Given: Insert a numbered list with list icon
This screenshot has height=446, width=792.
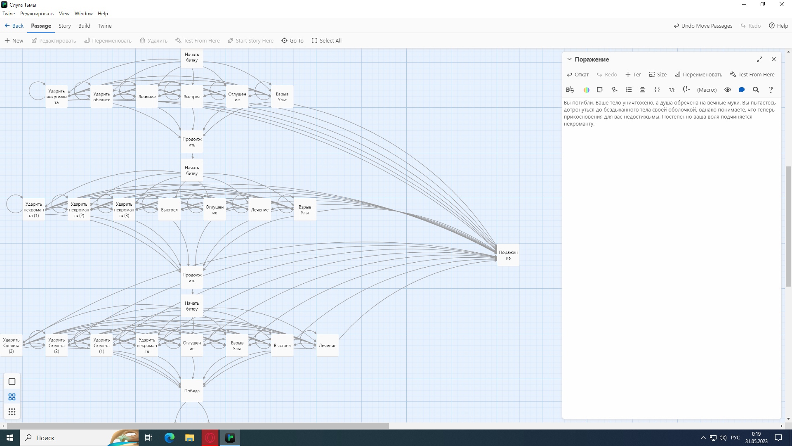Looking at the screenshot, I should pos(629,90).
